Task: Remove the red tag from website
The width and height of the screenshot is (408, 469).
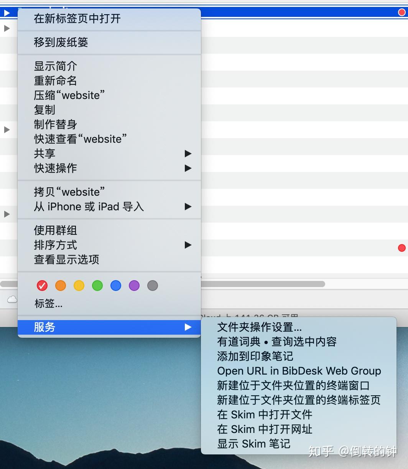Action: (42, 286)
